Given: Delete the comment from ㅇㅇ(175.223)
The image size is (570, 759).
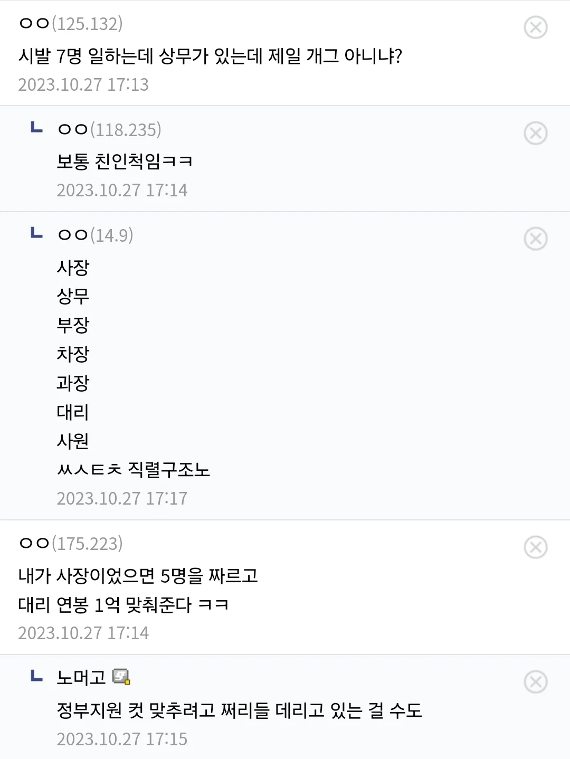Looking at the screenshot, I should pyautogui.click(x=535, y=547).
